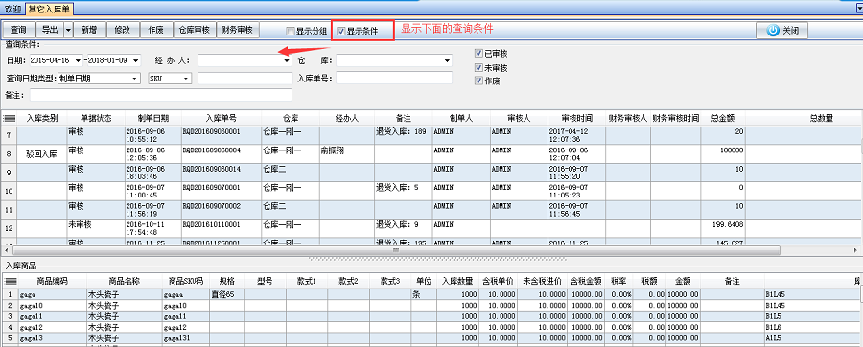The image size is (863, 347).
Task: Click the 导出 button
Action: coord(50,31)
